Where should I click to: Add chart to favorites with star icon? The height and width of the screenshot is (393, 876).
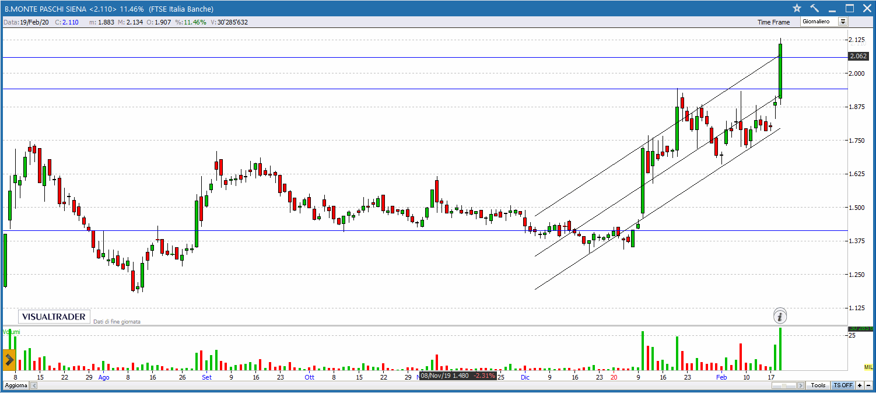[x=797, y=8]
